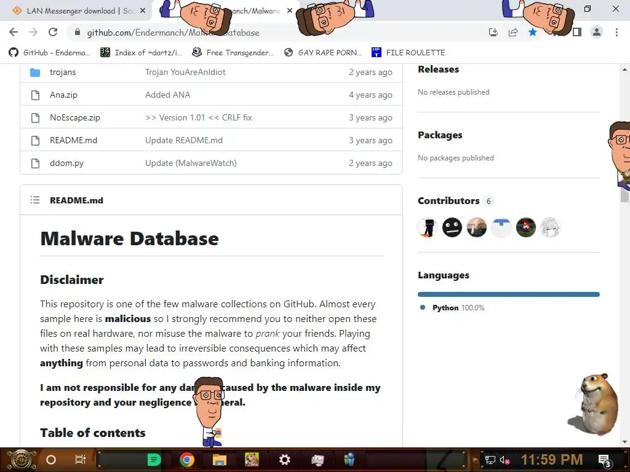Click the Malware Database heading
This screenshot has width=630, height=472.
pos(129,238)
